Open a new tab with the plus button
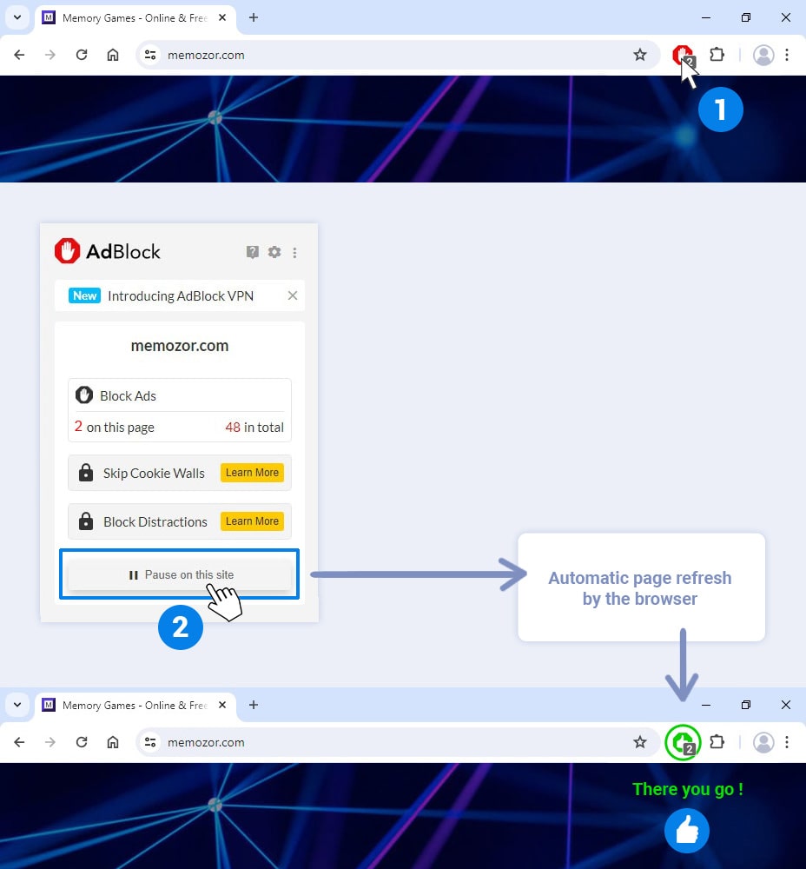Image resolution: width=806 pixels, height=869 pixels. [252, 17]
